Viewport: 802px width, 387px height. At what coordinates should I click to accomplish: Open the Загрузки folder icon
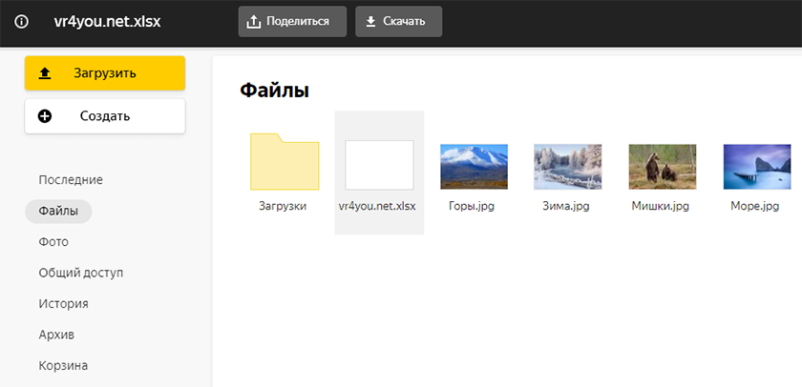point(285,161)
